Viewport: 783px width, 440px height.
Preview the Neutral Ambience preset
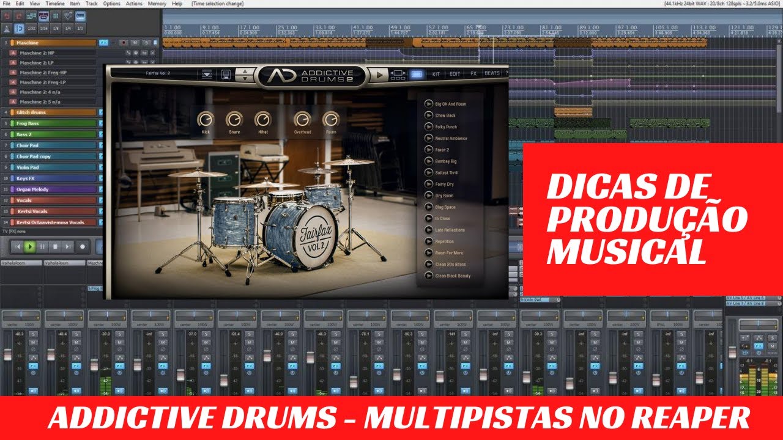click(429, 138)
